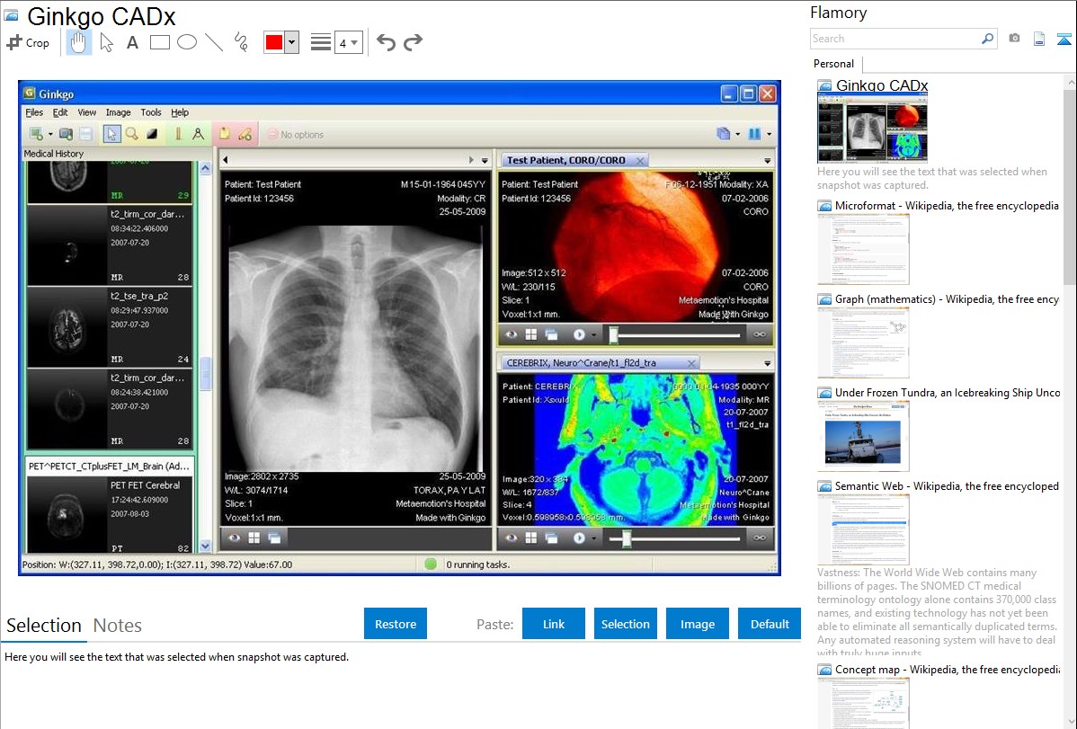
Task: Click the Link paste button
Action: (554, 624)
